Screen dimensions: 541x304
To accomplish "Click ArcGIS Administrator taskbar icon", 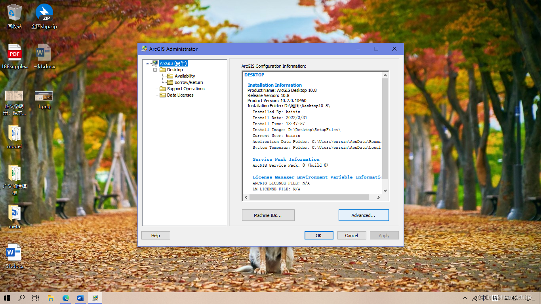I will (x=95, y=298).
